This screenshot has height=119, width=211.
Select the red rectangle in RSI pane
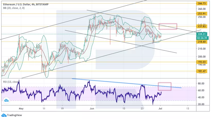pos(165,86)
